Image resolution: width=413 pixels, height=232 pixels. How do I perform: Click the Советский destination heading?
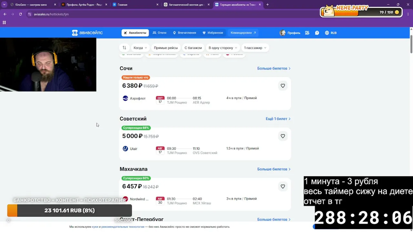point(133,119)
